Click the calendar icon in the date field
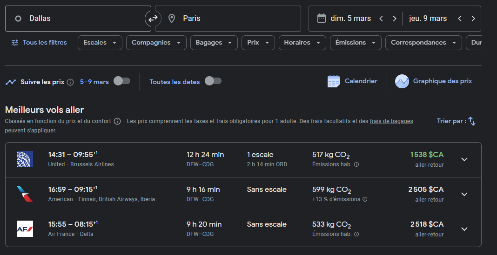 (x=322, y=19)
